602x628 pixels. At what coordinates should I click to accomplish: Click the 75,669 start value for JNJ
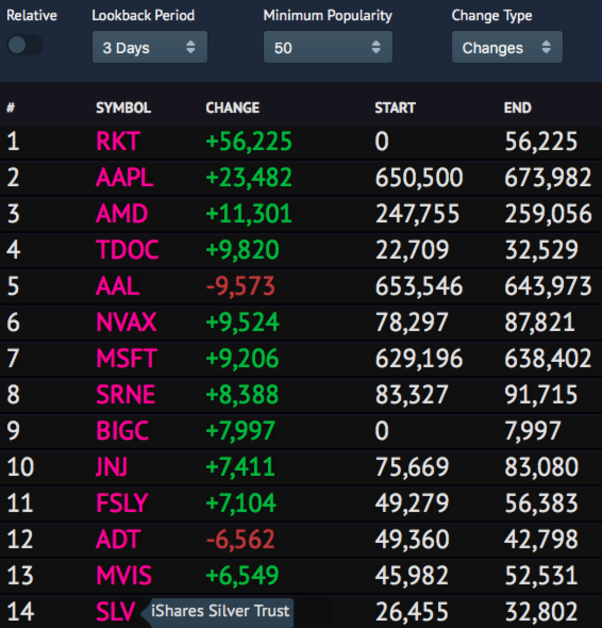click(412, 467)
